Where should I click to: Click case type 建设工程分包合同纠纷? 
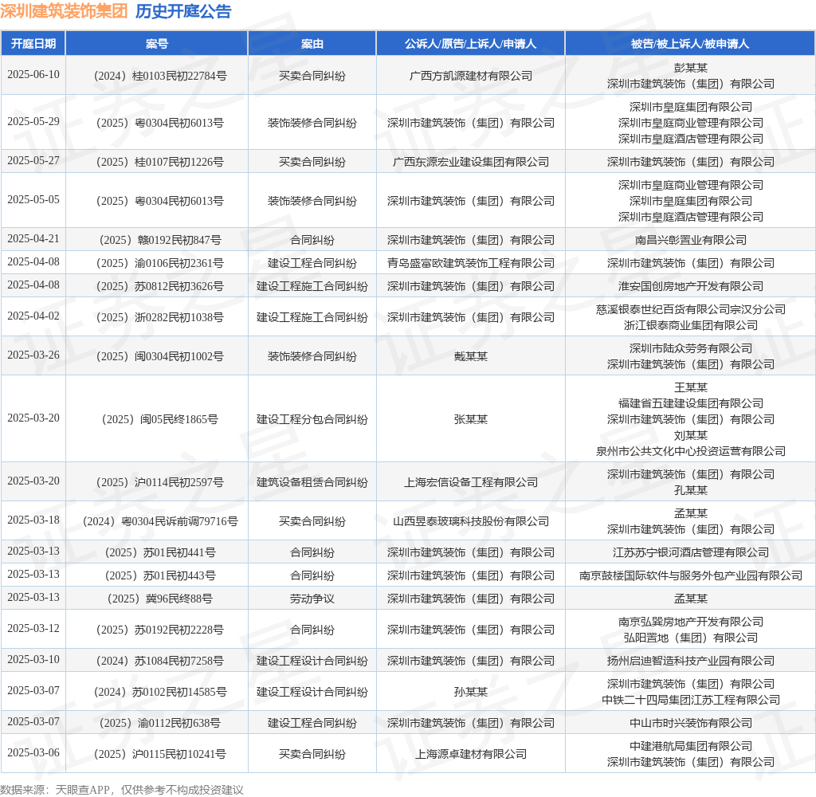click(312, 419)
